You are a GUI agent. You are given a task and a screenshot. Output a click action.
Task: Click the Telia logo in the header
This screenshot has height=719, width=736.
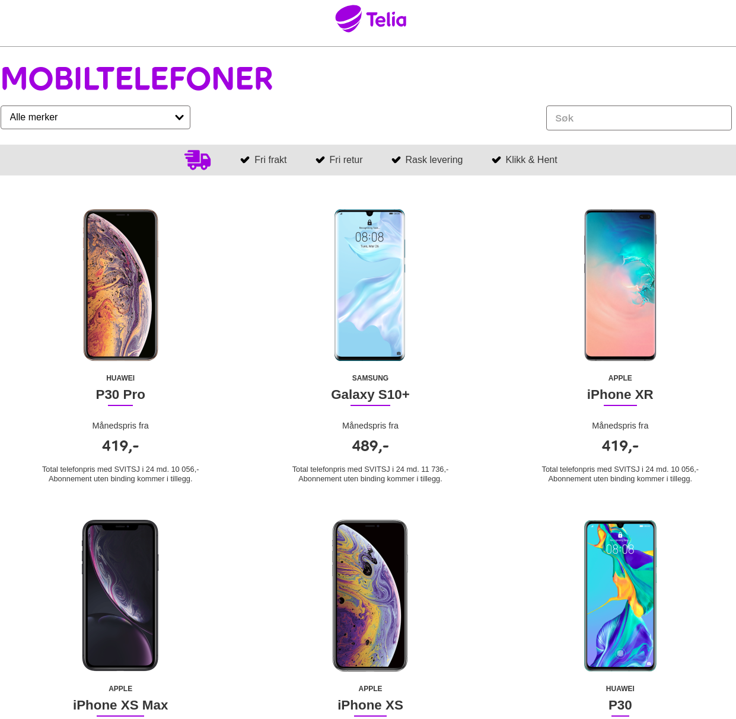(371, 19)
